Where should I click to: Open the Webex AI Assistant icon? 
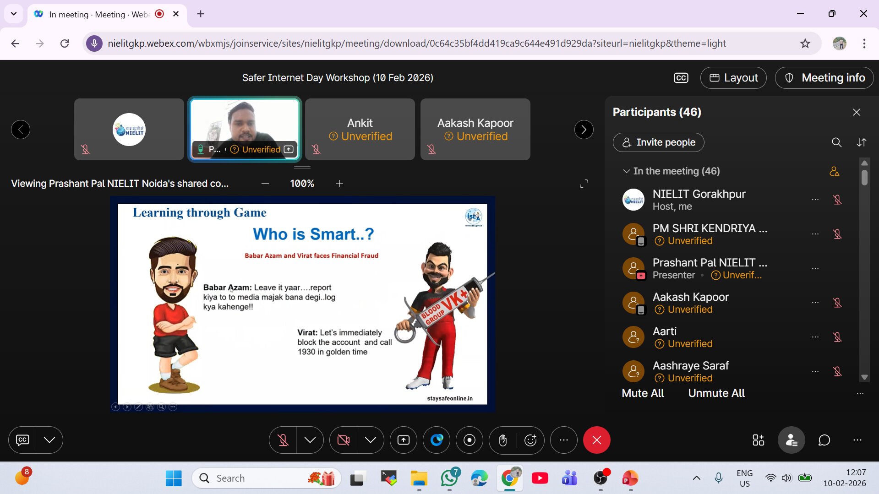437,440
